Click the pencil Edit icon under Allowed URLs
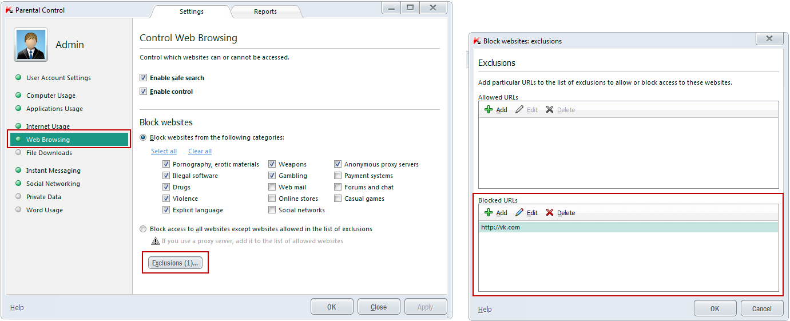Screen dimensions: 790x321 [x=519, y=110]
